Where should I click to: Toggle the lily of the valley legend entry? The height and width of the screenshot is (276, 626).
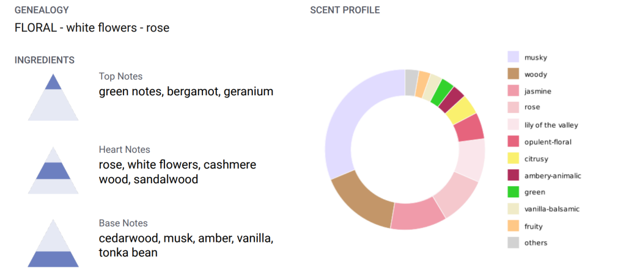coord(551,125)
